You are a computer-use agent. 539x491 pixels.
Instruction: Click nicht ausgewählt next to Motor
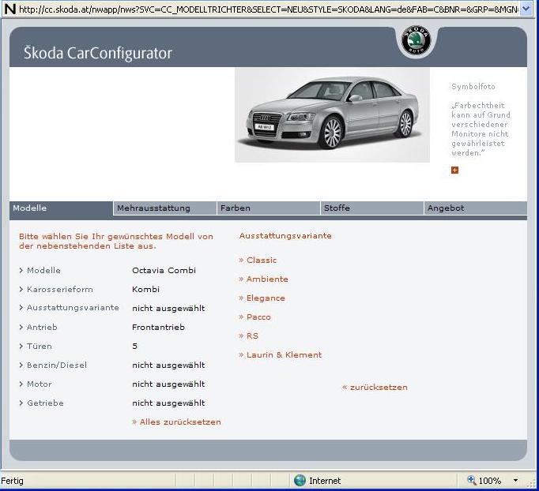[x=168, y=384]
